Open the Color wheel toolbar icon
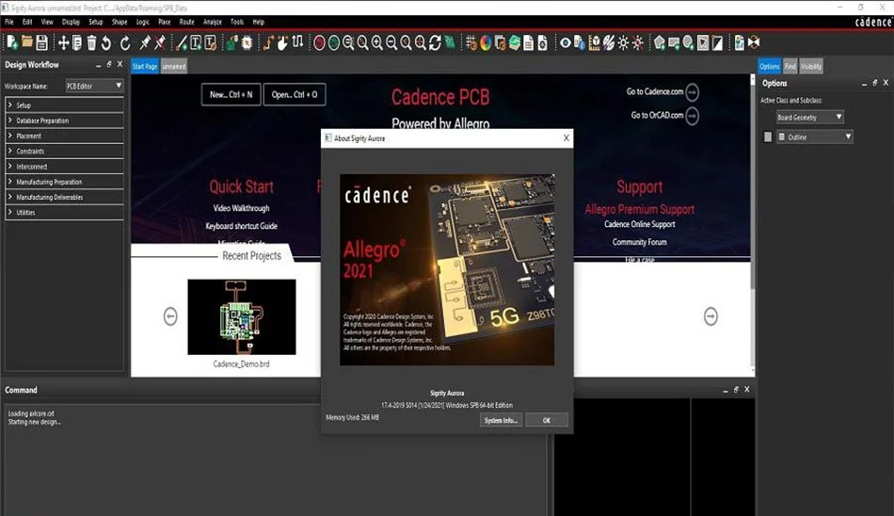Image resolution: width=894 pixels, height=516 pixels. [x=486, y=42]
